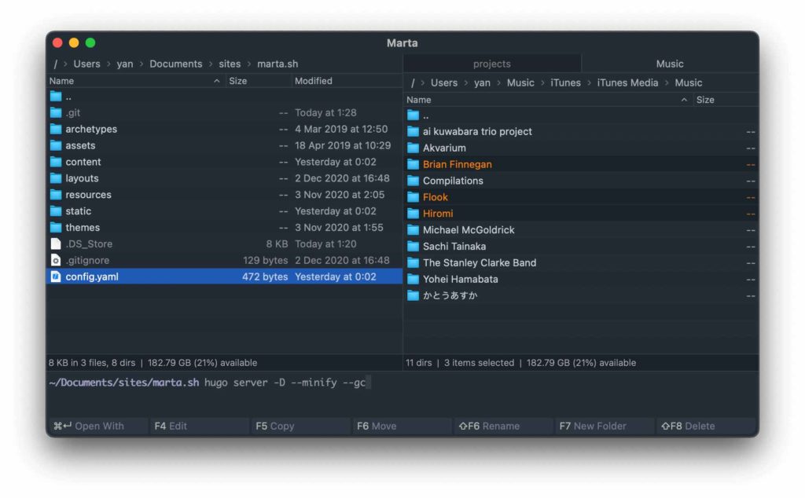The image size is (805, 498).
Task: Select the Michael McGoldrick folder name
Action: (469, 230)
